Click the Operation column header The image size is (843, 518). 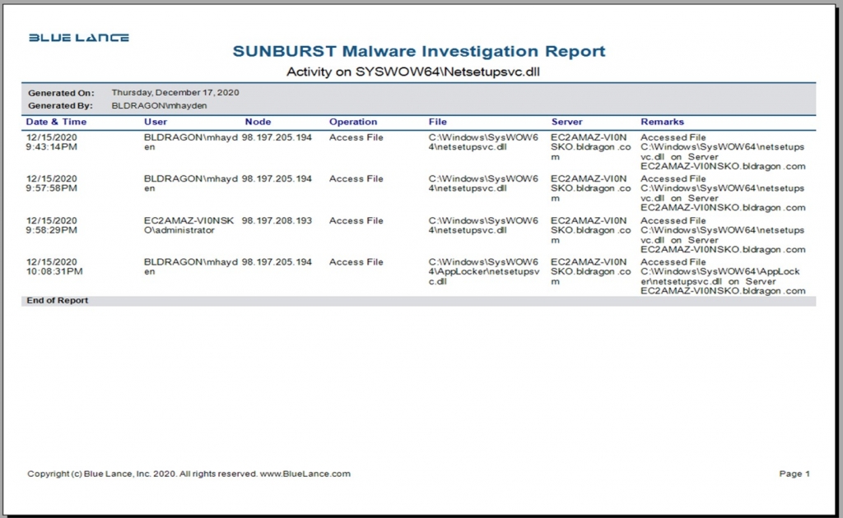click(x=353, y=122)
